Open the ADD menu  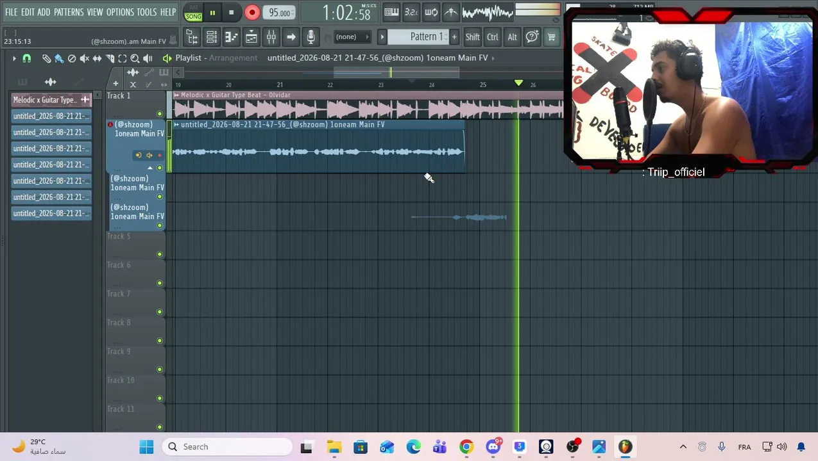click(44, 12)
